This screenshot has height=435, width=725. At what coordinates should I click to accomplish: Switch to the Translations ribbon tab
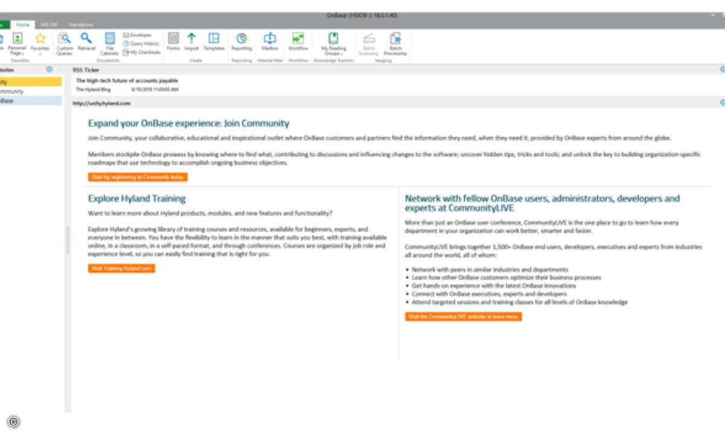click(80, 25)
